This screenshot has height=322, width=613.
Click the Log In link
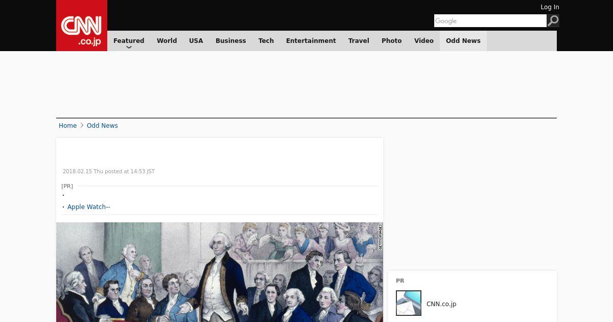coord(550,7)
